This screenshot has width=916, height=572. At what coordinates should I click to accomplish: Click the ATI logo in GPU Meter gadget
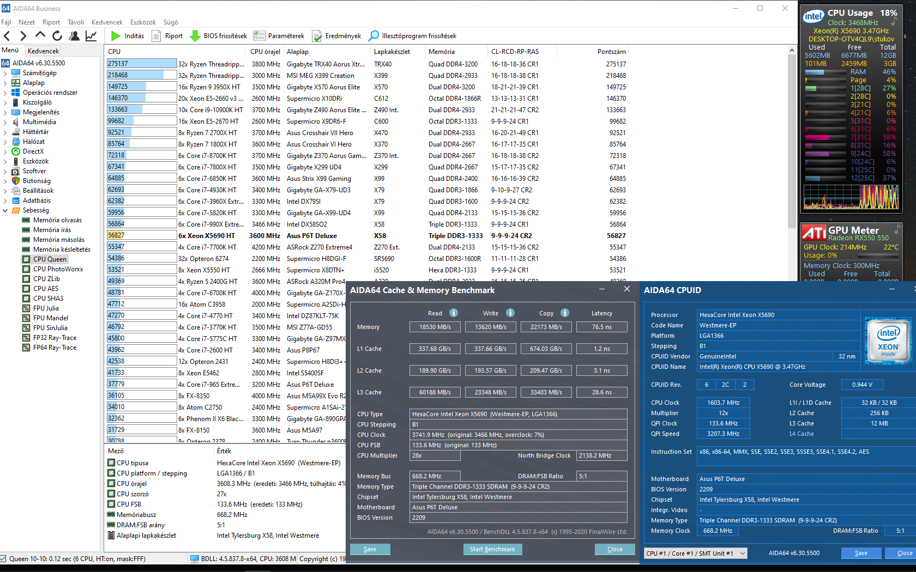815,233
